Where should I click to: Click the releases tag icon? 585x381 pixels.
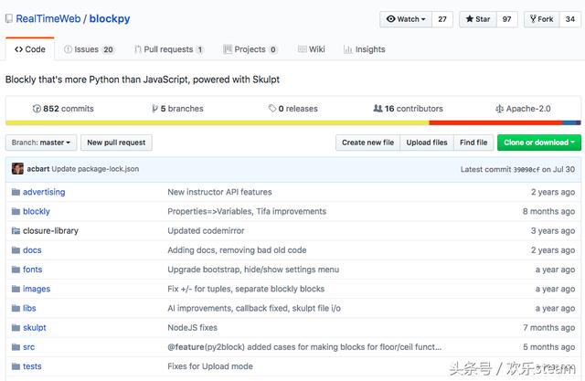coord(272,109)
